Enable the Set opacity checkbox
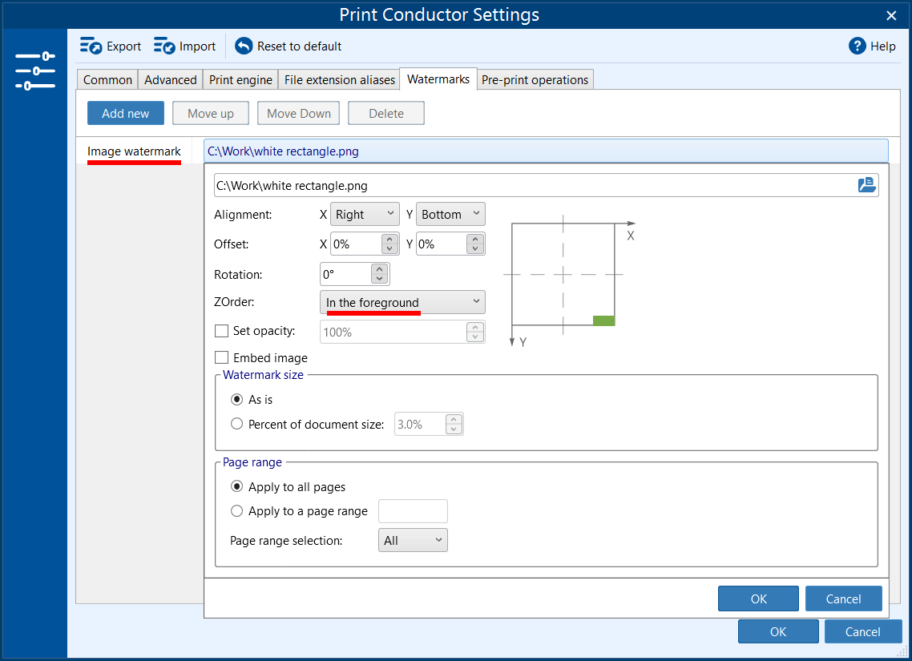Viewport: 912px width, 661px height. (x=222, y=331)
